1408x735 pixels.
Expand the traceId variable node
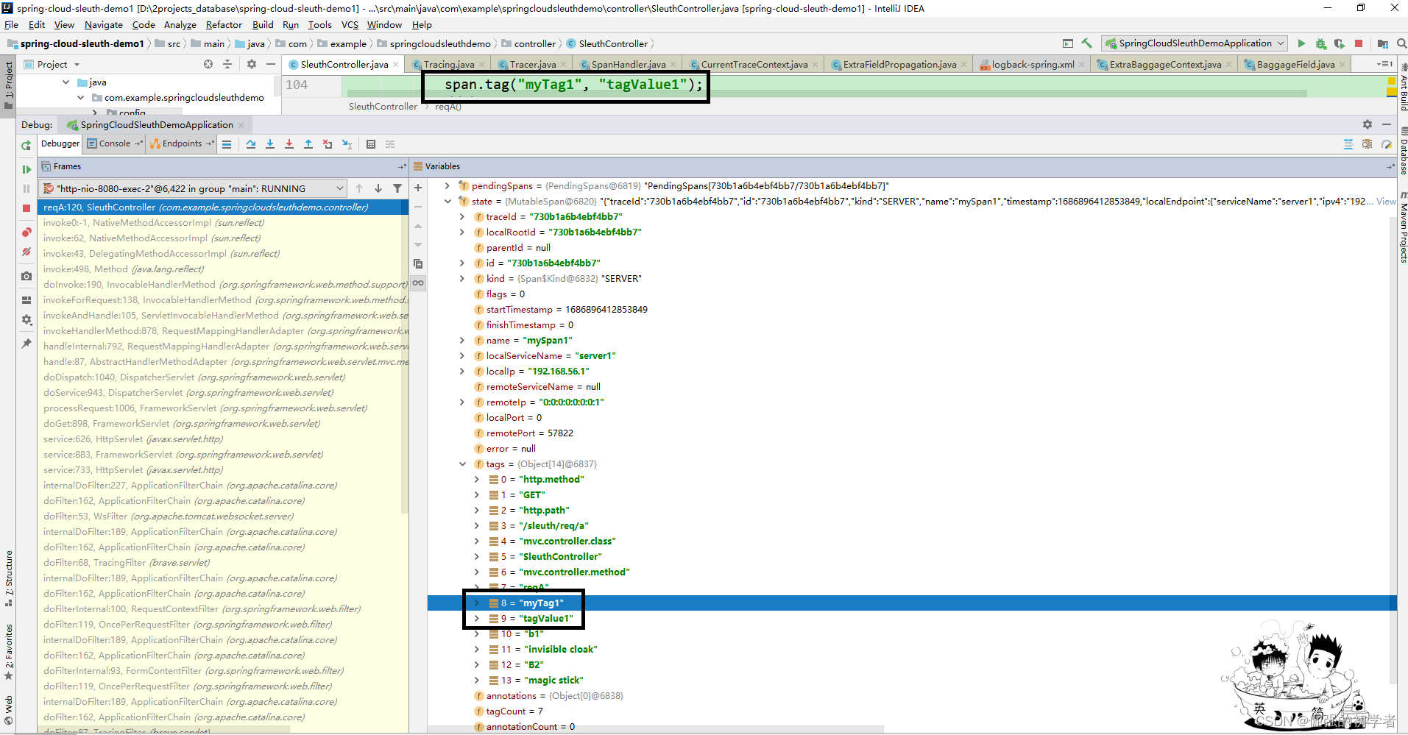(462, 217)
